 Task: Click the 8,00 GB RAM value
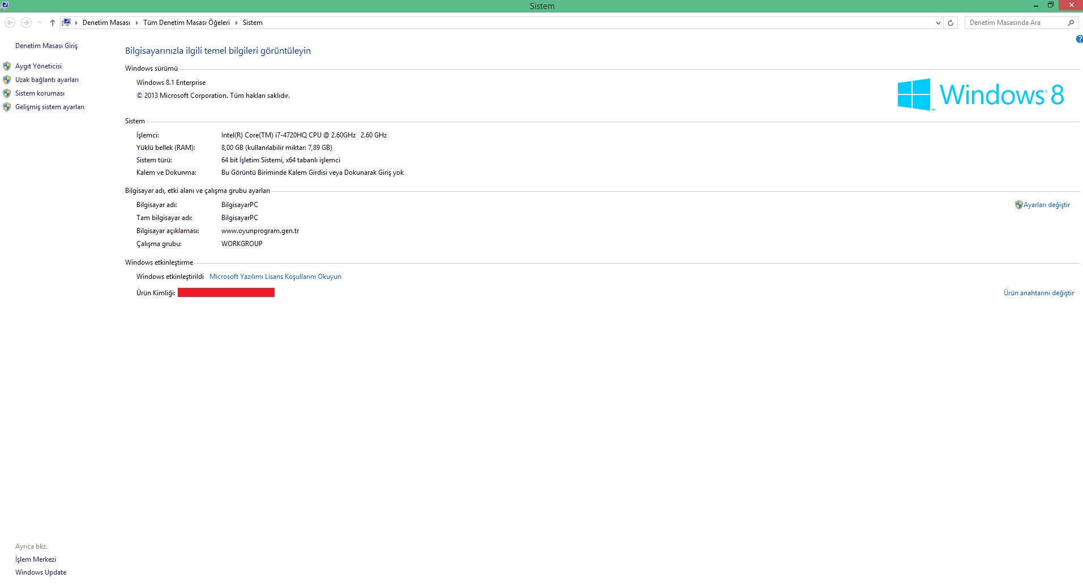coord(277,148)
